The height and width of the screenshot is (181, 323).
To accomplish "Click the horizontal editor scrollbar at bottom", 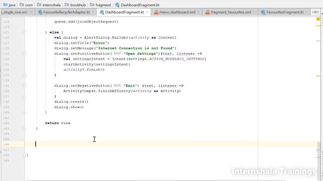I will [155, 180].
